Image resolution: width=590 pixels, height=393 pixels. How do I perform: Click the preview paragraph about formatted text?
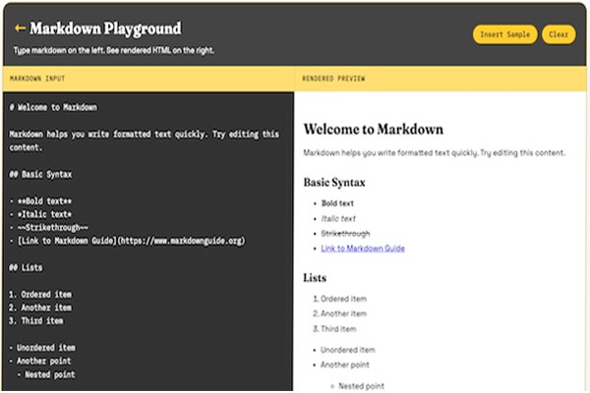tap(435, 153)
